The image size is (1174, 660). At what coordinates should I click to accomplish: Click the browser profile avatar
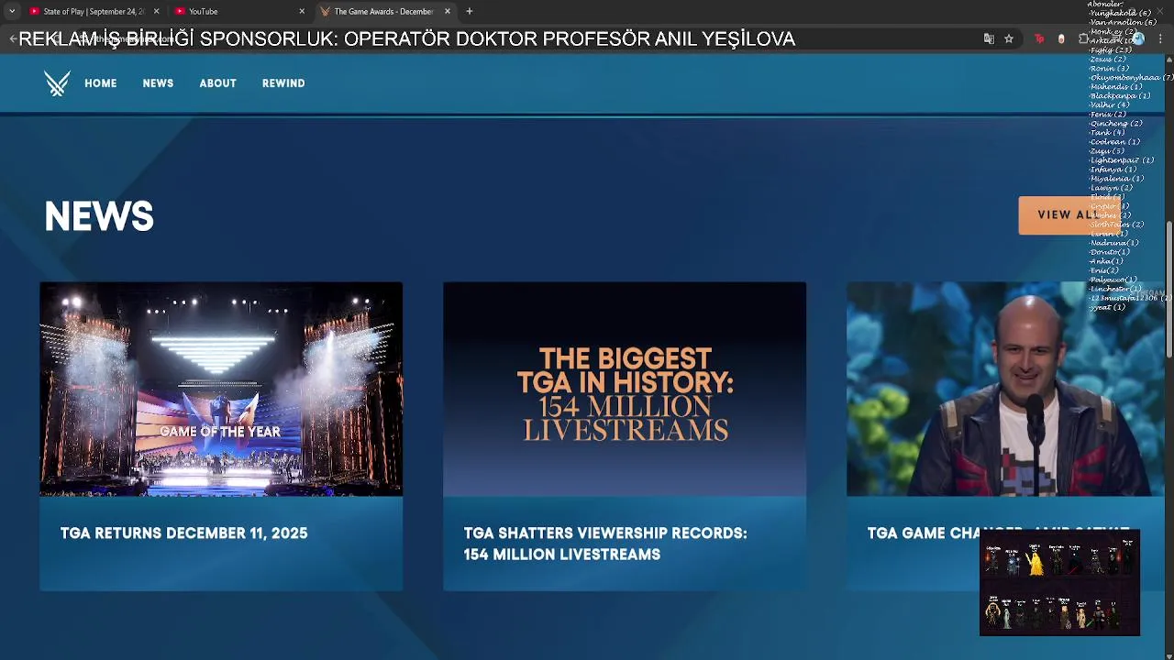pos(1138,38)
